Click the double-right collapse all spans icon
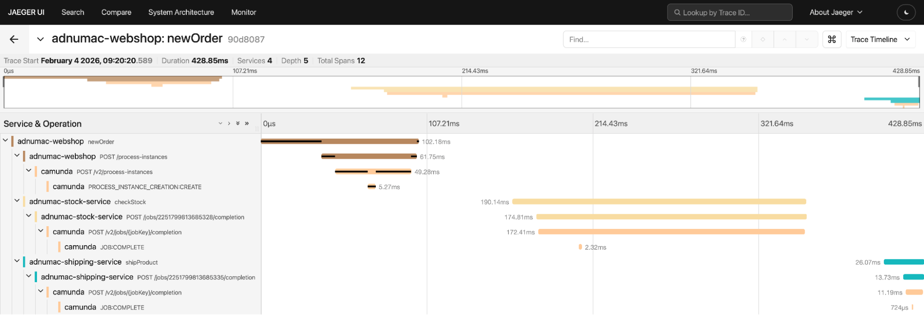924x315 pixels. (247, 124)
